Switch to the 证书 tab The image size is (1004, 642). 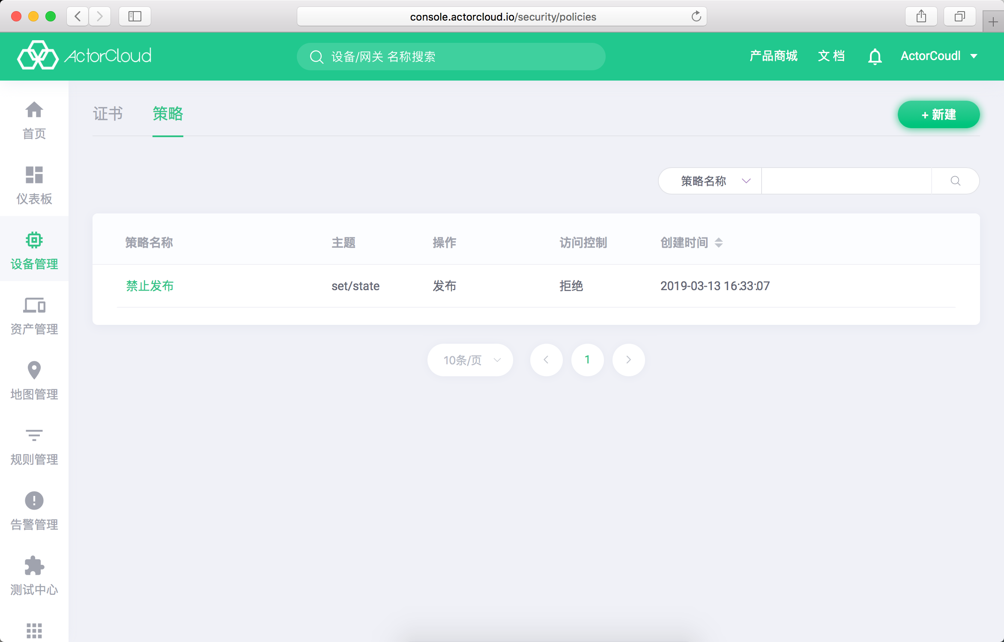(x=108, y=114)
